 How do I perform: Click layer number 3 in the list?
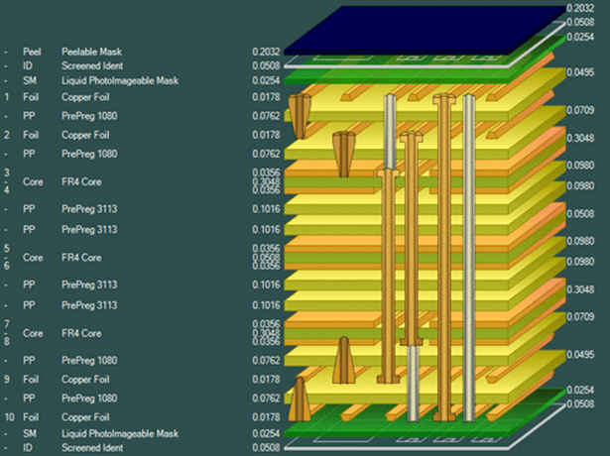point(7,172)
